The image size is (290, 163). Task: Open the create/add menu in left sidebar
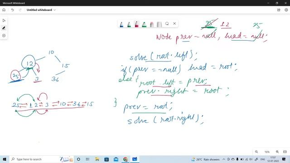4,36
